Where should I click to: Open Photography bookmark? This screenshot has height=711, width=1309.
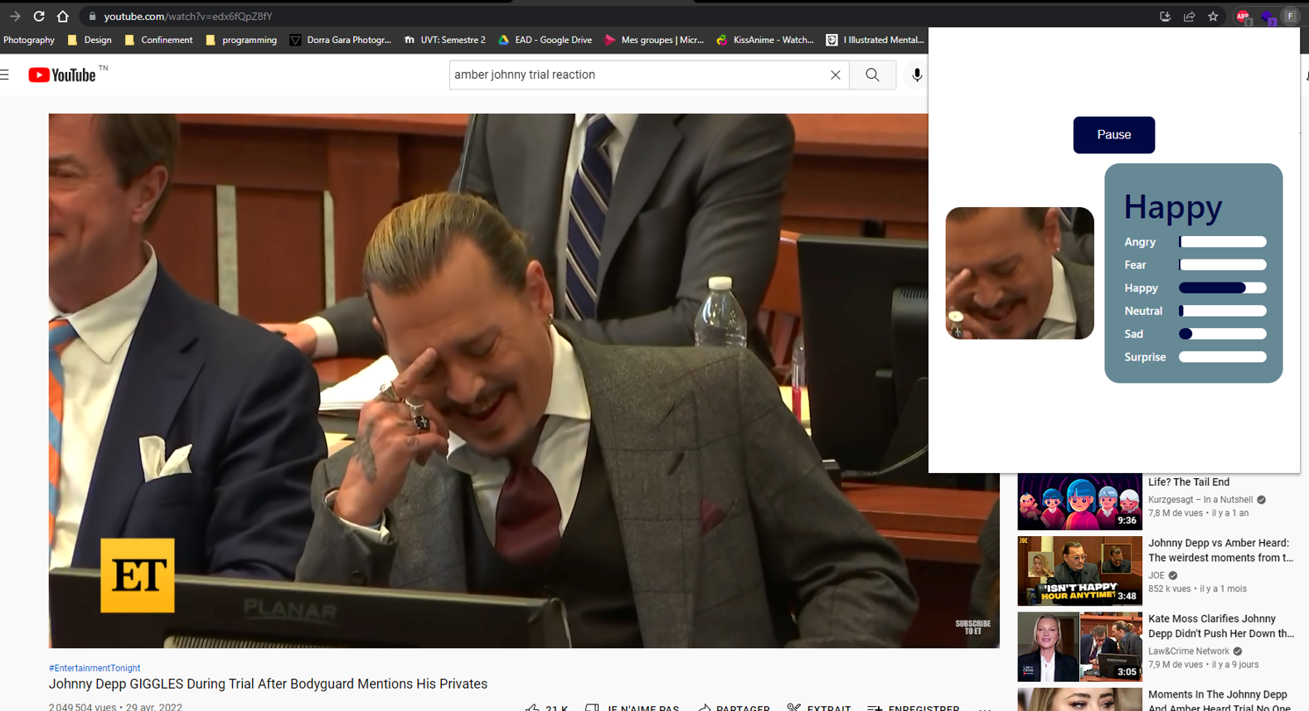click(x=29, y=40)
